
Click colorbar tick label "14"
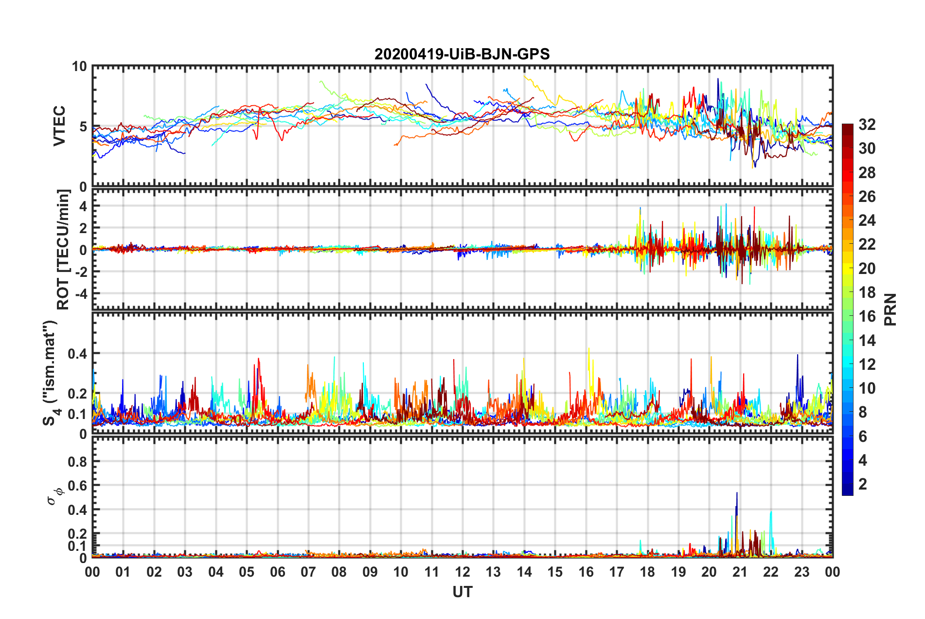867,341
